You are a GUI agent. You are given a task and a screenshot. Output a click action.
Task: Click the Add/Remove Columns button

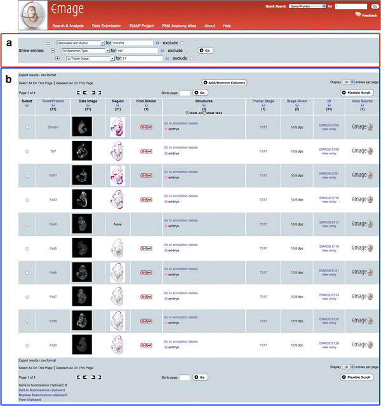click(x=224, y=82)
